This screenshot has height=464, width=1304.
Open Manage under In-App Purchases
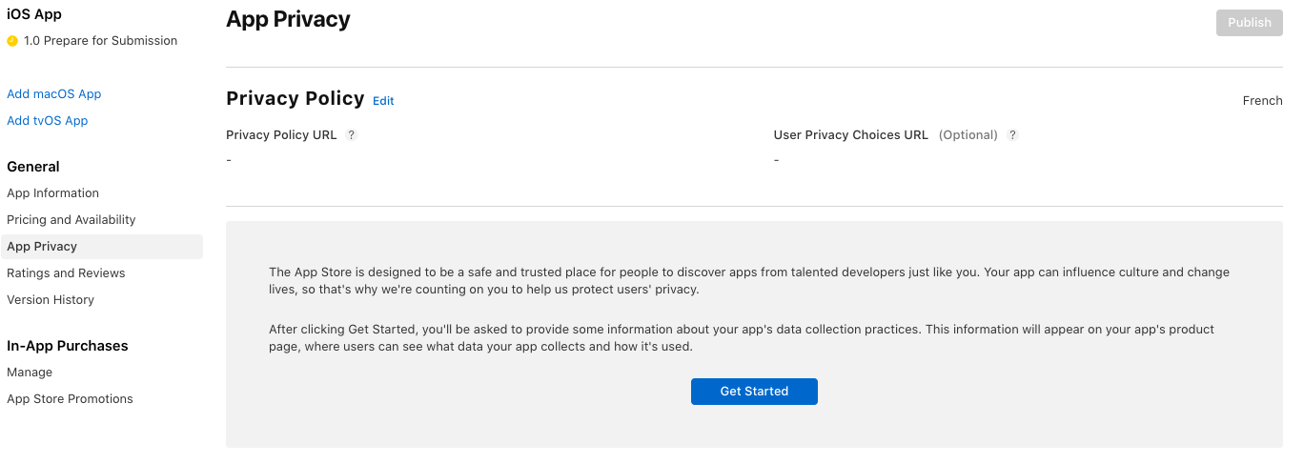(x=30, y=373)
